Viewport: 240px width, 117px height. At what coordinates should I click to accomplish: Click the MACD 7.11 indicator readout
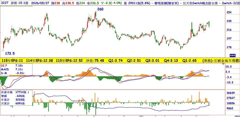tap(12, 69)
